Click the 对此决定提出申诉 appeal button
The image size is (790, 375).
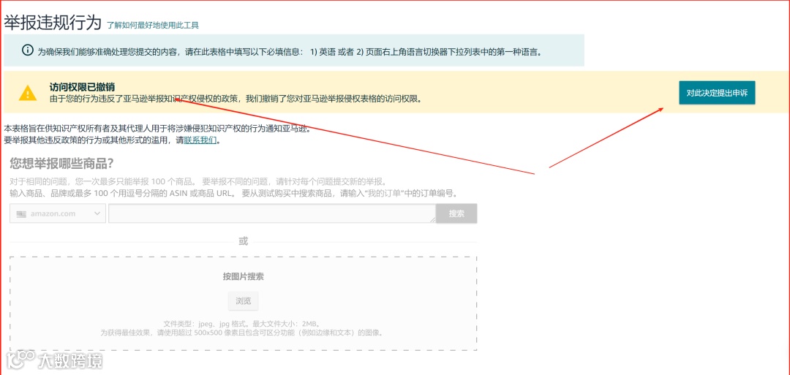point(717,93)
